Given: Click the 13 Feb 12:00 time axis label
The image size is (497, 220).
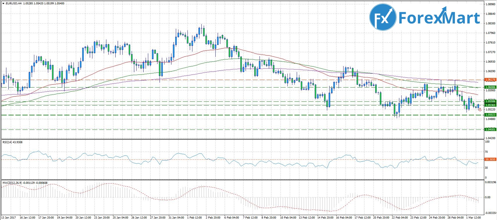Looking at the screenshot, I should [x=307, y=217].
